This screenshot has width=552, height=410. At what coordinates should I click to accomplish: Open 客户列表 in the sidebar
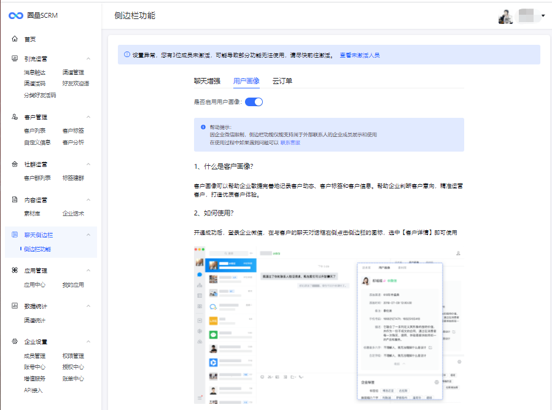[34, 131]
